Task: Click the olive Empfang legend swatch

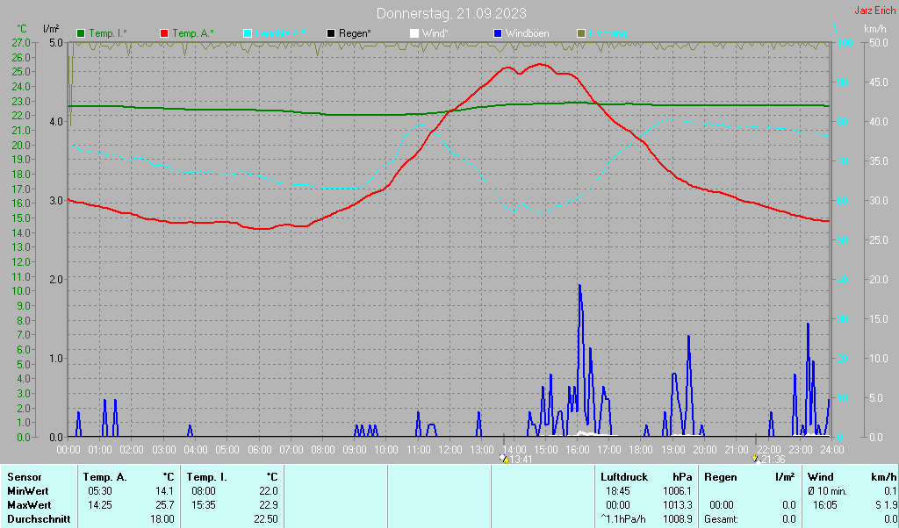Action: tap(581, 34)
